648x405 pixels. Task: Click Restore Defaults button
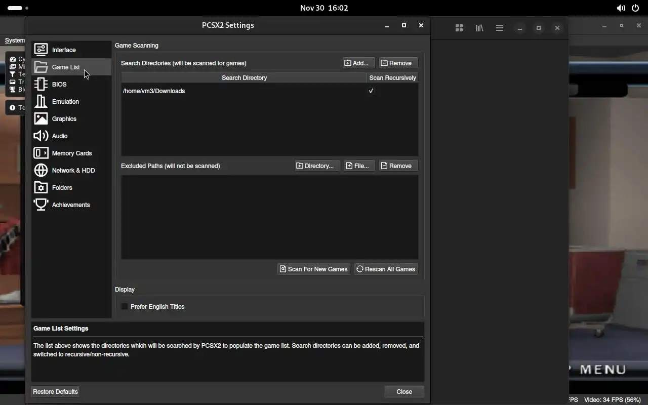(55, 391)
